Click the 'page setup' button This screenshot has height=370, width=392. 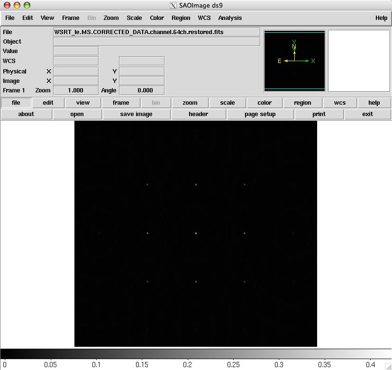coord(260,114)
